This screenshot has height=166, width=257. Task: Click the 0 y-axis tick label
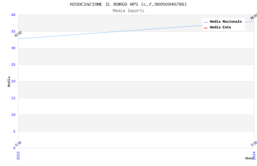[15, 148]
